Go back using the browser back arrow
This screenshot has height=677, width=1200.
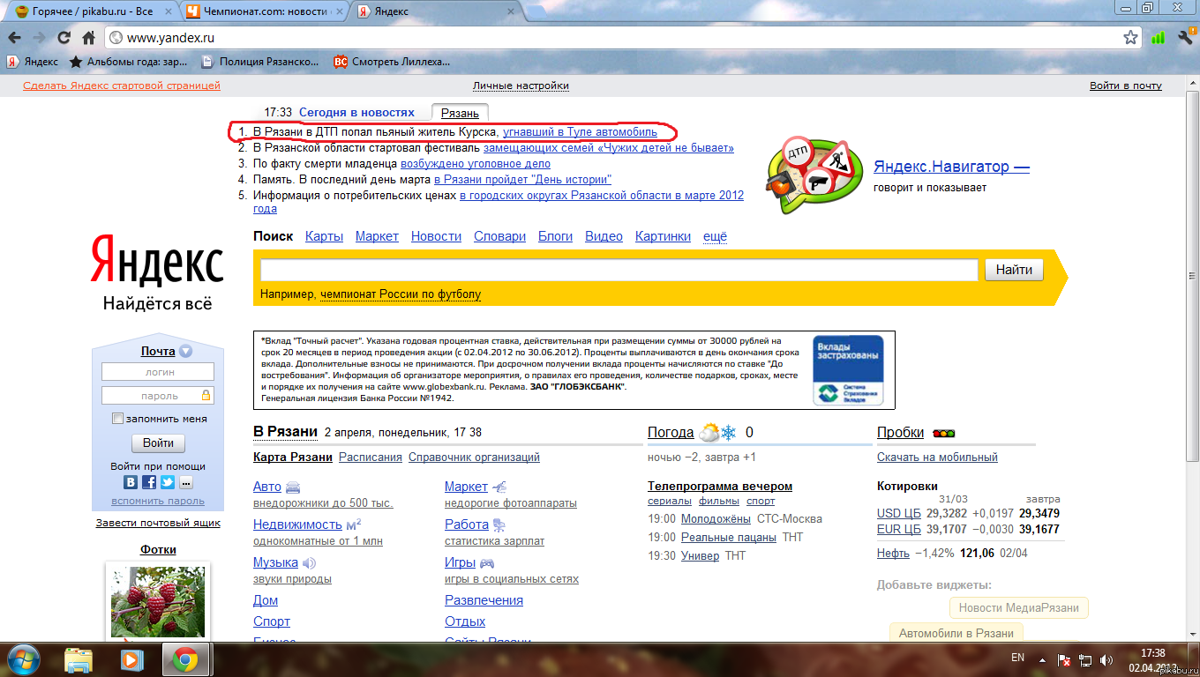tap(15, 38)
